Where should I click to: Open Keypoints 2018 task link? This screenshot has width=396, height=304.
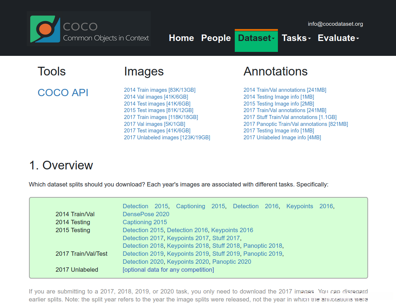point(188,246)
